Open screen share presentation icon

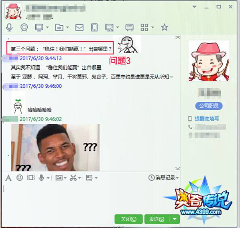[x=109, y=28]
